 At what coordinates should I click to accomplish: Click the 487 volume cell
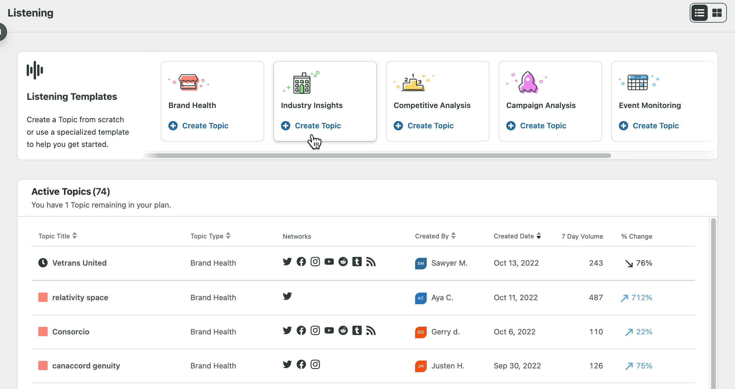[x=596, y=298]
